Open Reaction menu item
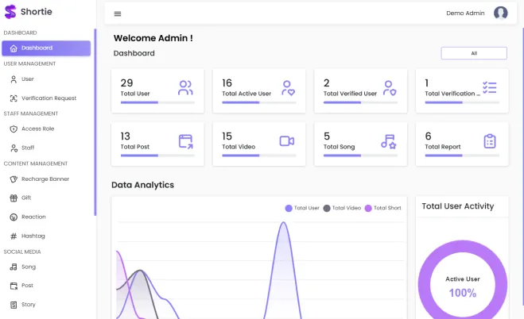524x319 pixels. [46, 217]
